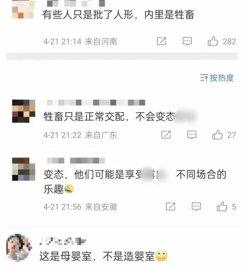Viewport: 244px width, 267px height.
Task: Open username above the 变态，他们可能 comment
Action: [x=76, y=160]
